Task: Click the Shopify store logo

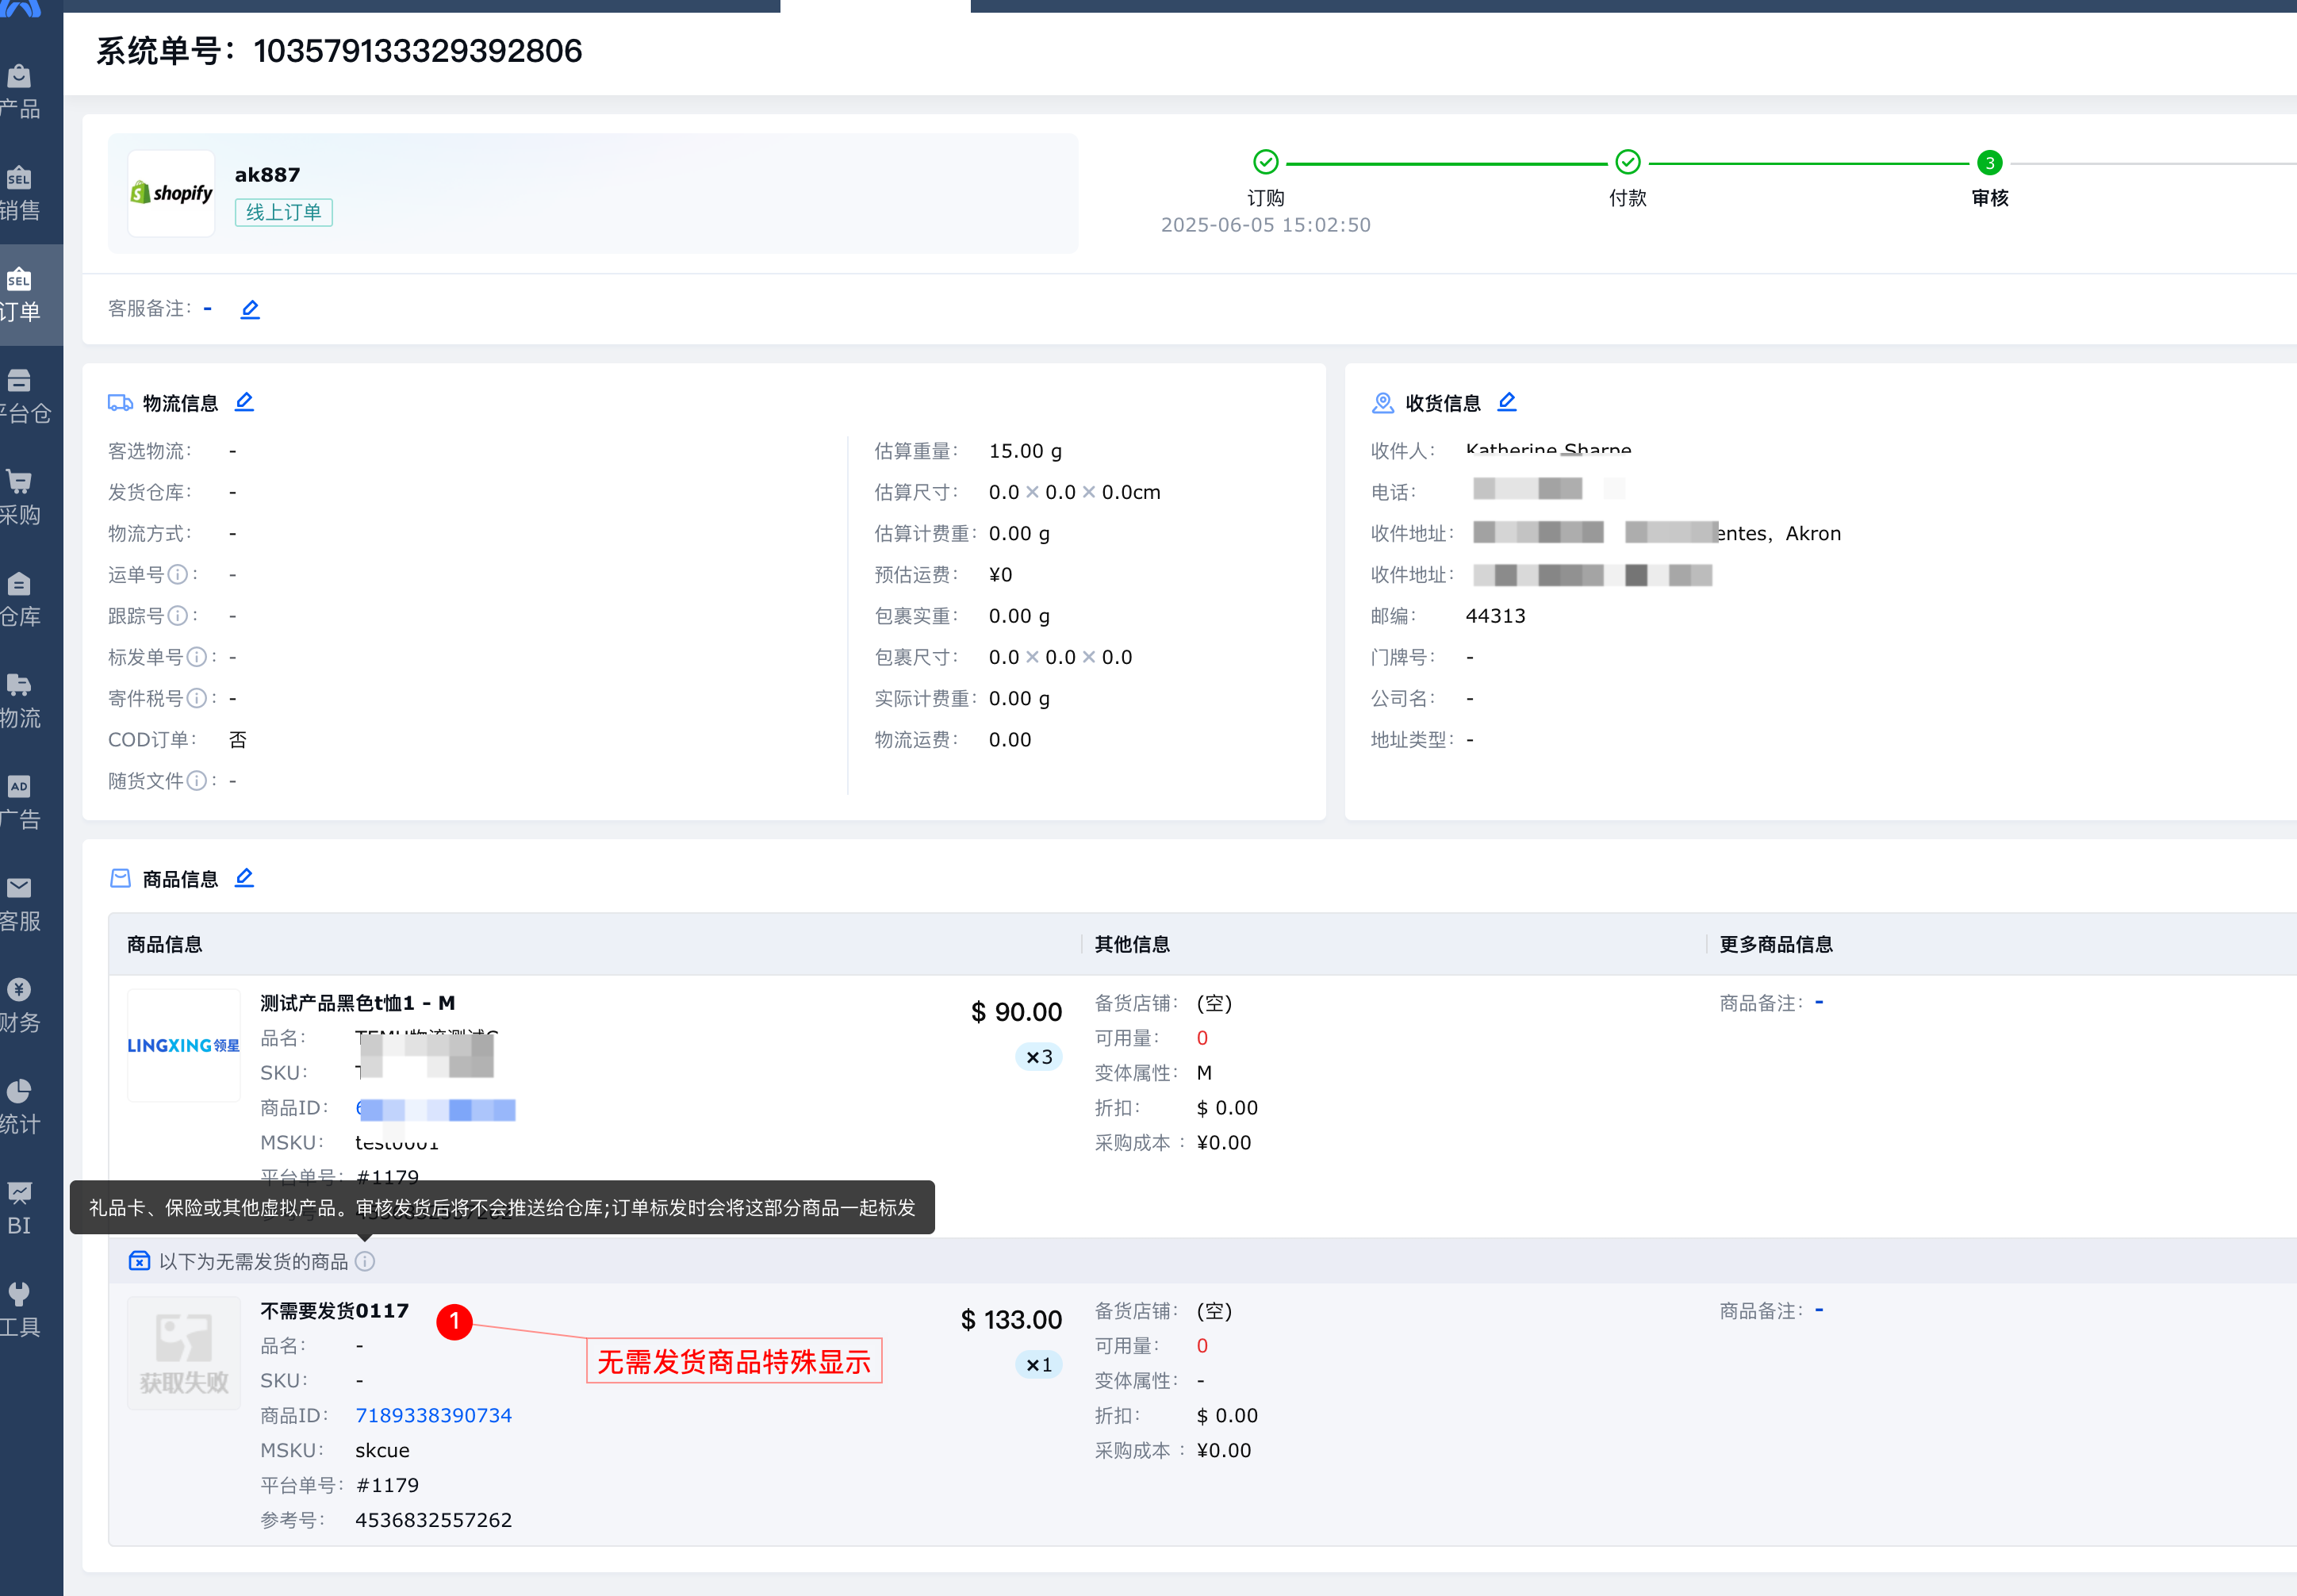Action: click(x=171, y=193)
